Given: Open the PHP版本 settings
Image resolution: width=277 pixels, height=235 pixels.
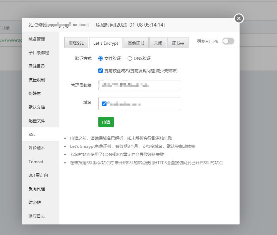Looking at the screenshot, I should click(x=37, y=148).
